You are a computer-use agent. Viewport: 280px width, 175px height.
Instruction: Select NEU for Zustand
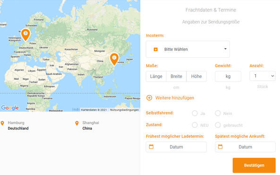[x=195, y=125]
